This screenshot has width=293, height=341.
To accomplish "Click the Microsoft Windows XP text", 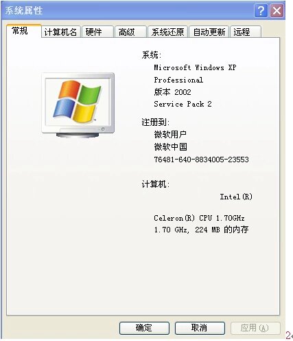I will tap(195, 67).
